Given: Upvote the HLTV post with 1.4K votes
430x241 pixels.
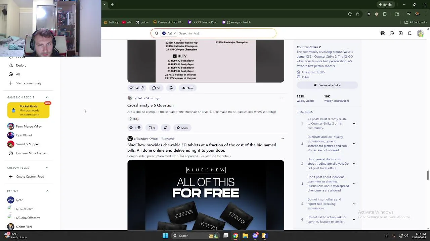Looking at the screenshot, I should [x=131, y=88].
